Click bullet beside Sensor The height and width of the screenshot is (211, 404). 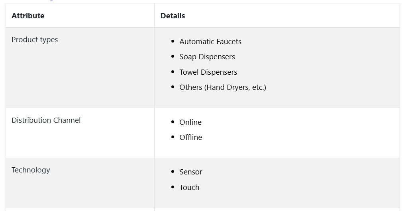(173, 171)
